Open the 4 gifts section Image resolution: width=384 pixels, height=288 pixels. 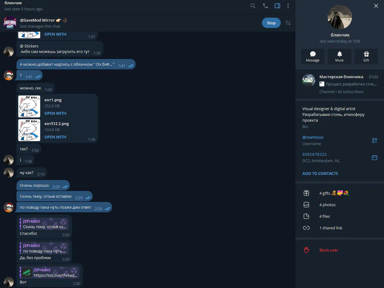pyautogui.click(x=340, y=193)
